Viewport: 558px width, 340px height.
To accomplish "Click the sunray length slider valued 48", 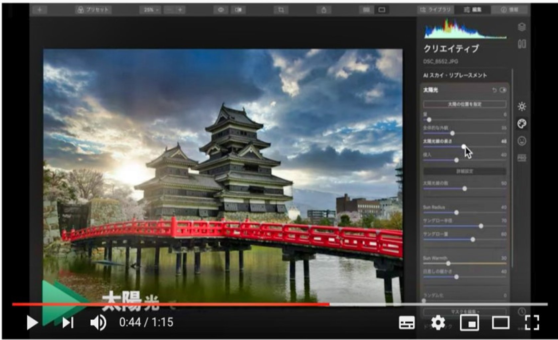I will coord(465,146).
